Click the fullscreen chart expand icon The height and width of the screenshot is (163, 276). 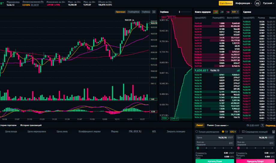tap(154, 12)
